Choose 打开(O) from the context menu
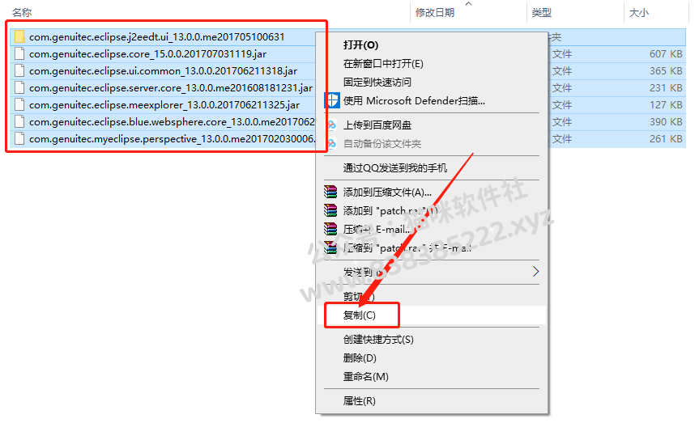 tap(360, 45)
